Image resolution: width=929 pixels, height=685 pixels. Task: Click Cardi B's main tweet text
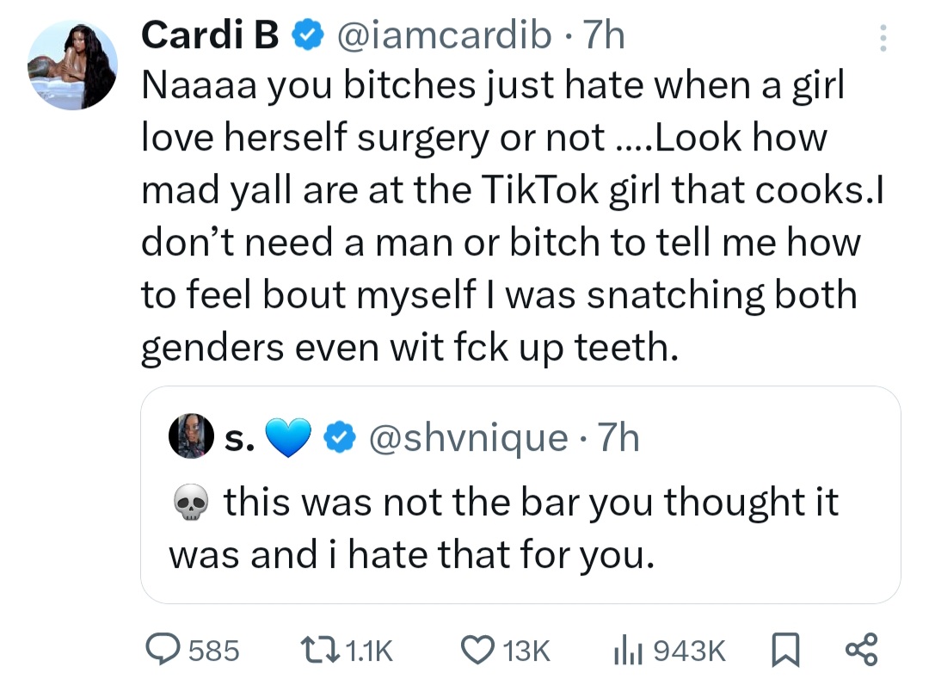499,215
